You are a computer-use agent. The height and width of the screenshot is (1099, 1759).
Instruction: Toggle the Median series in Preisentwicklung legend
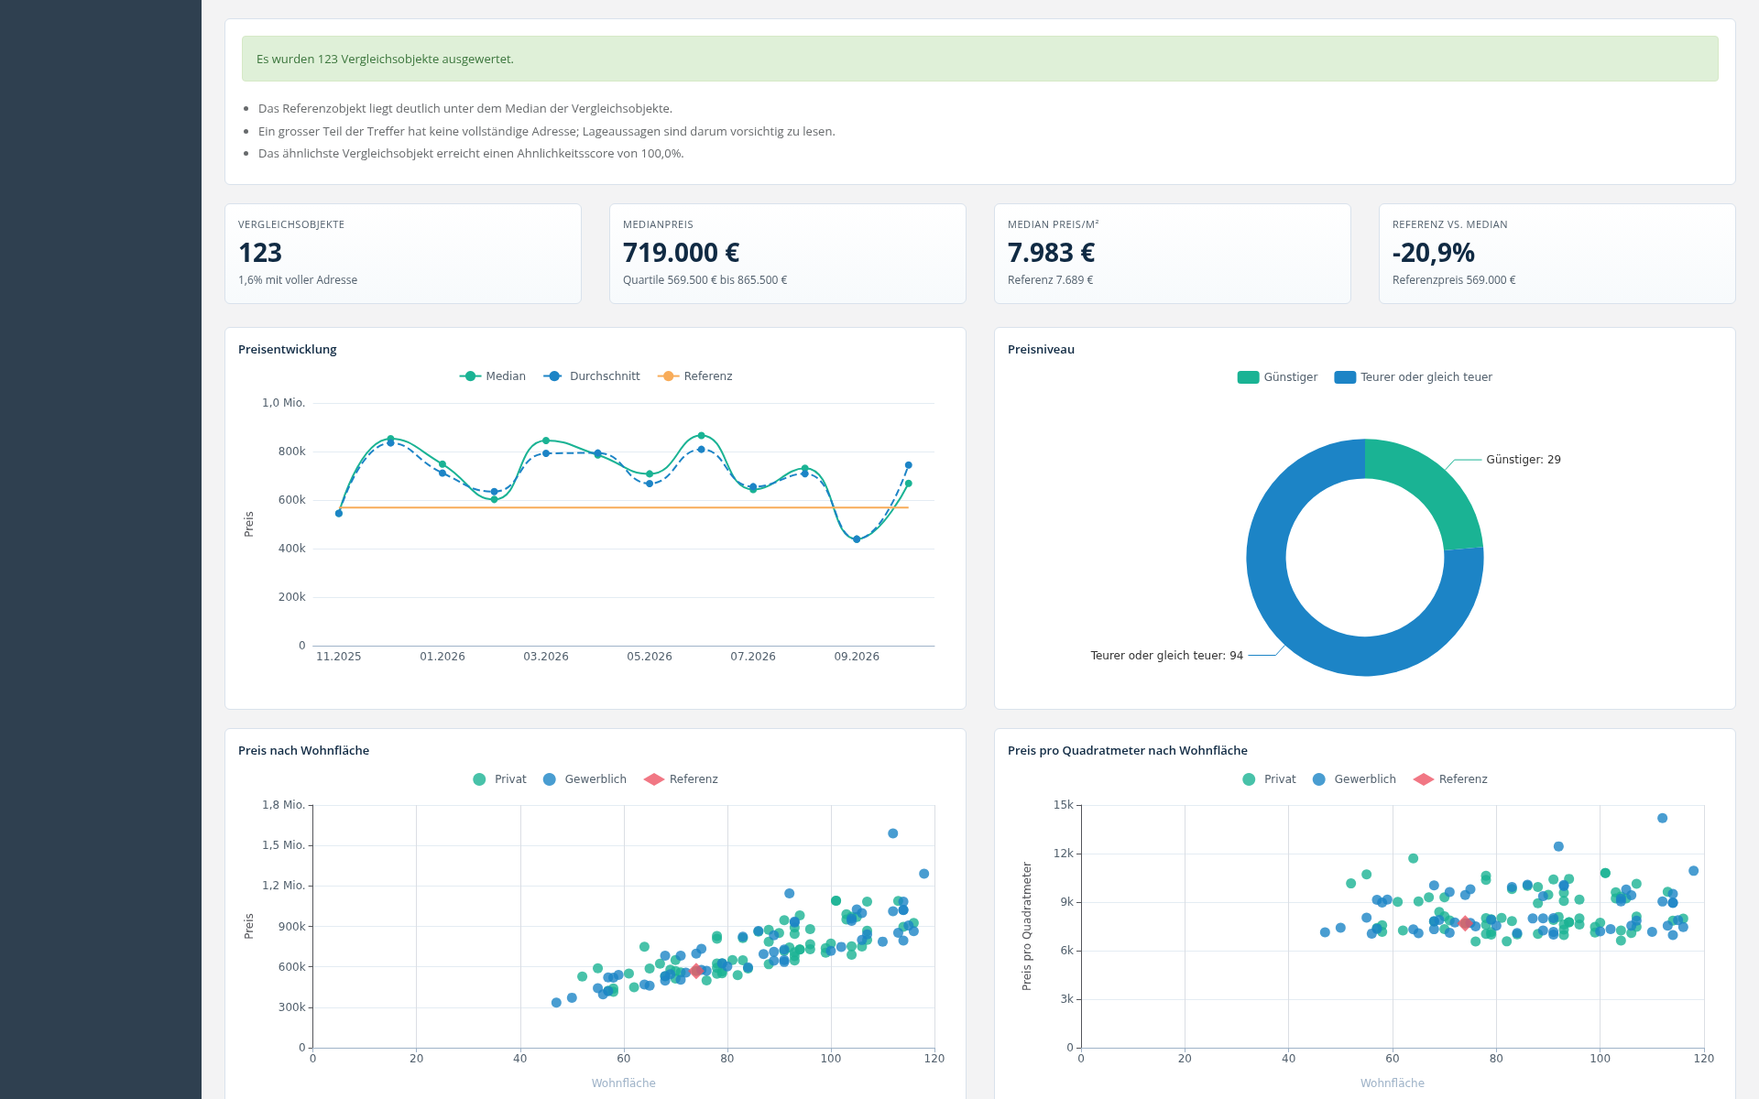click(x=492, y=376)
